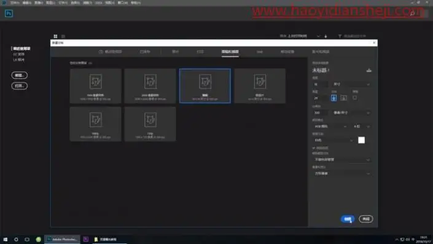Image resolution: width=433 pixels, height=244 pixels.
Task: Open the 方形像素 pixel aspect ratio dropdown
Action: point(341,173)
